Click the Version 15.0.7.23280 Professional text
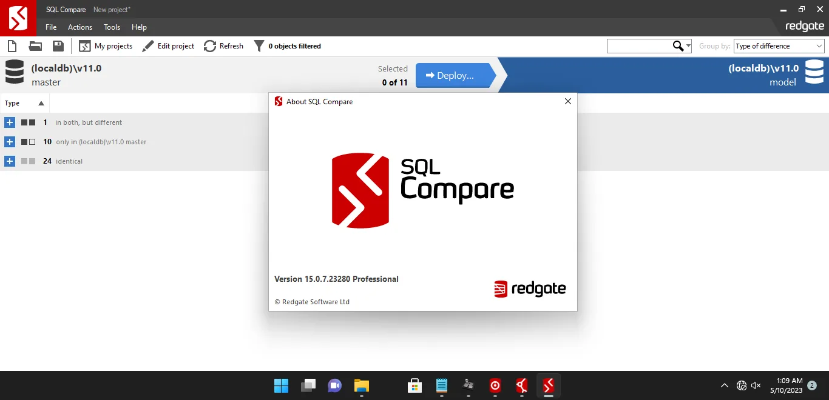The width and height of the screenshot is (829, 400). click(336, 279)
